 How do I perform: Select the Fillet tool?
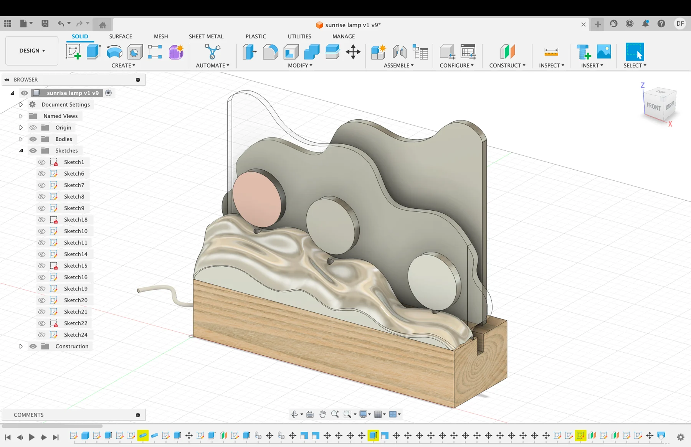pyautogui.click(x=270, y=52)
